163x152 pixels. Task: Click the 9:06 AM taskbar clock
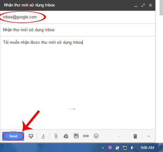pos(147,148)
